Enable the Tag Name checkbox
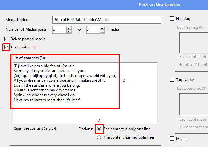Image resolution: width=208 pixels, height=147 pixels. point(172,80)
